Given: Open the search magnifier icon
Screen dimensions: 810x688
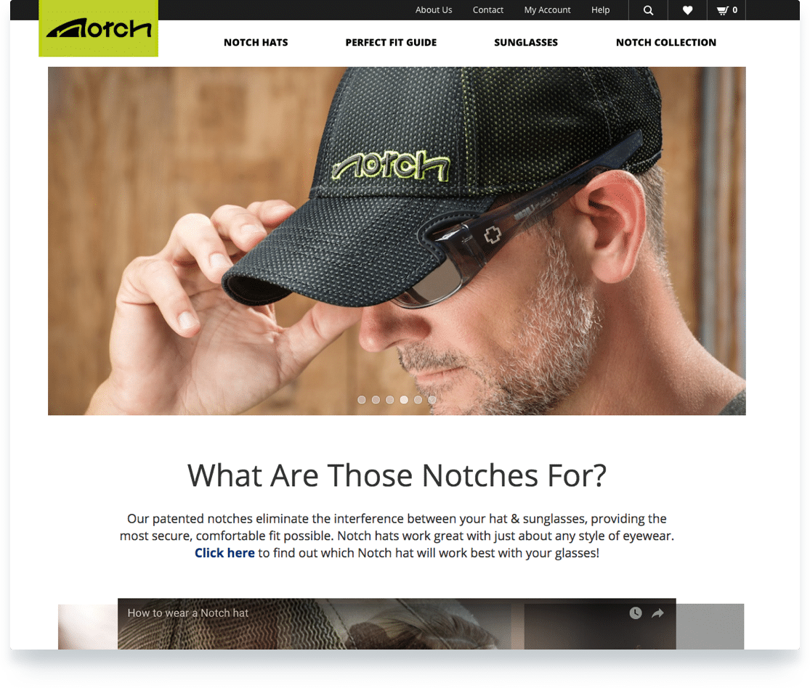Looking at the screenshot, I should [648, 10].
